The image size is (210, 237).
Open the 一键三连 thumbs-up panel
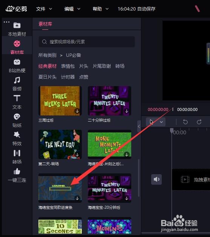17,175
